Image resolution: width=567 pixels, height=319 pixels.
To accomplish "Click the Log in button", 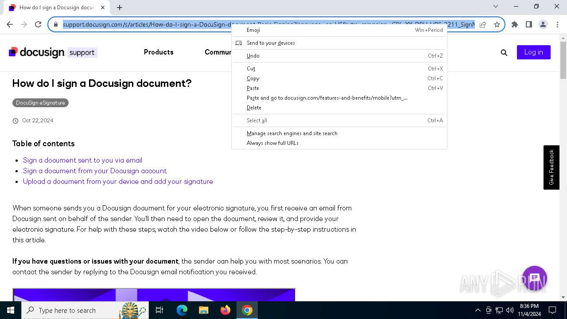I will (533, 52).
